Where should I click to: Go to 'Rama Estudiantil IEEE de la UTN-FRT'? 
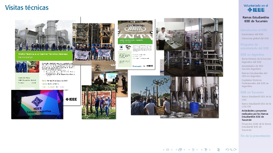click(256, 105)
